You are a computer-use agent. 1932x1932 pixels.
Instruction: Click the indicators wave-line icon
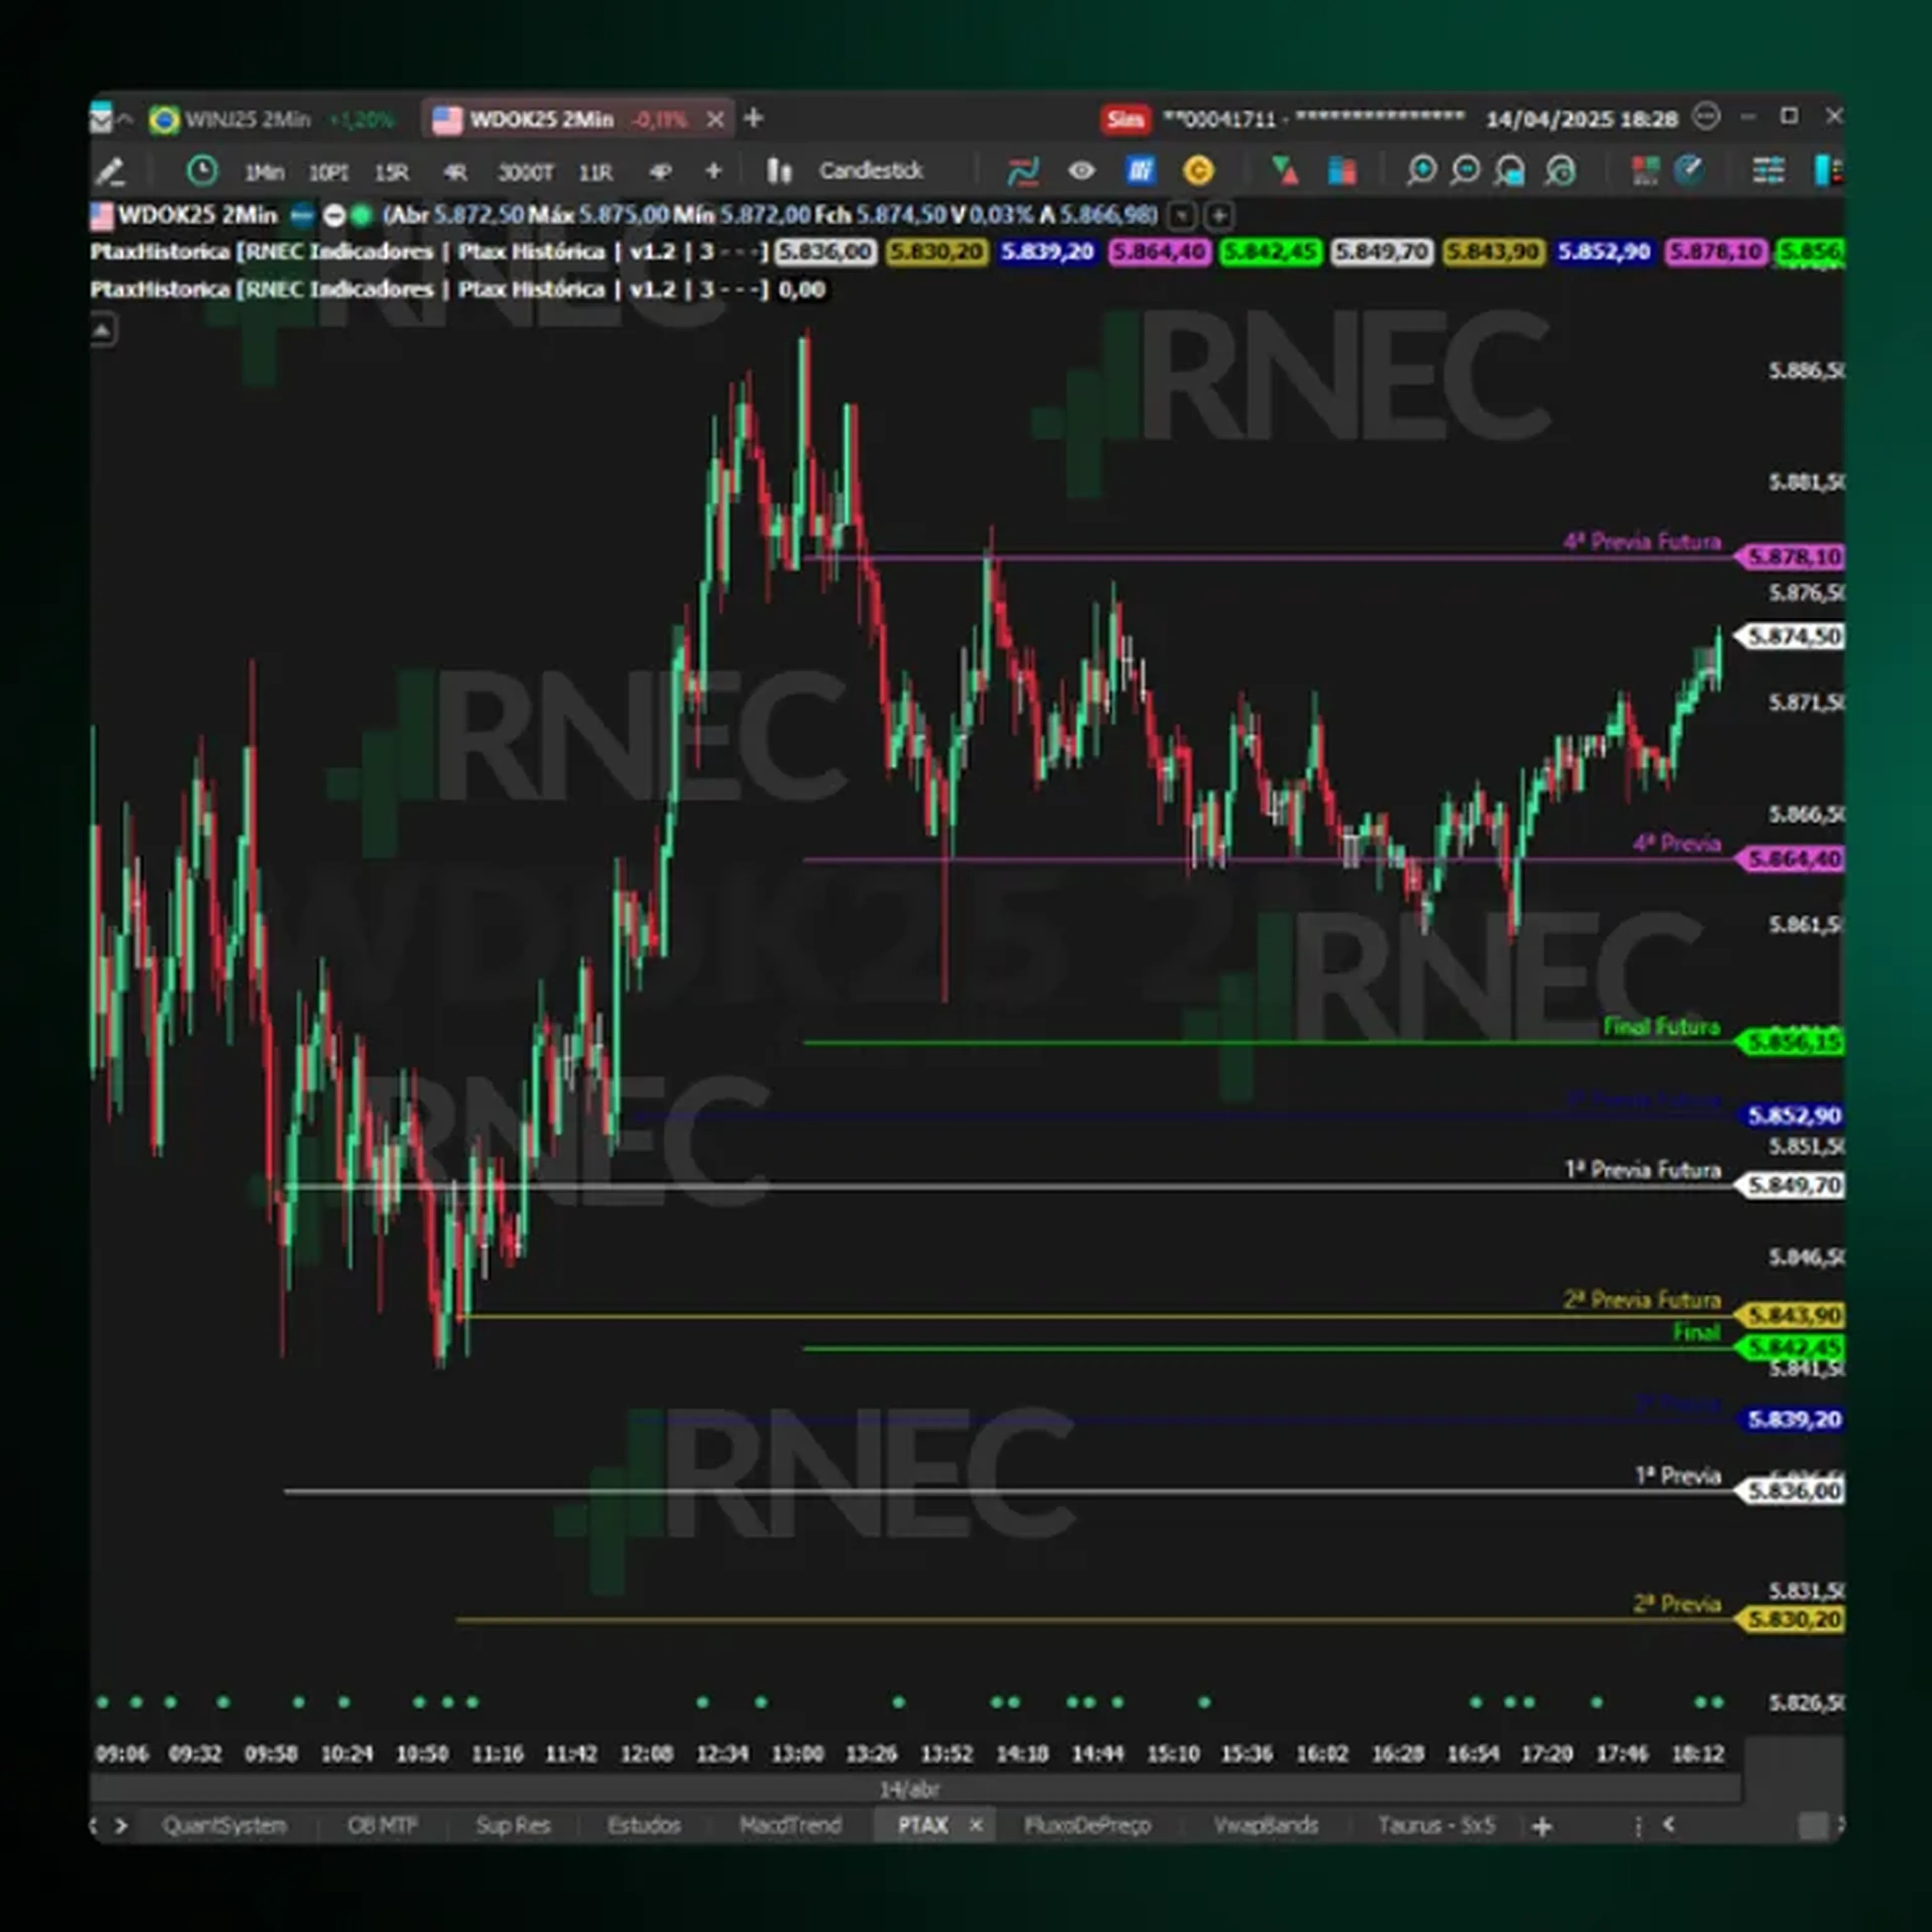pyautogui.click(x=1023, y=171)
